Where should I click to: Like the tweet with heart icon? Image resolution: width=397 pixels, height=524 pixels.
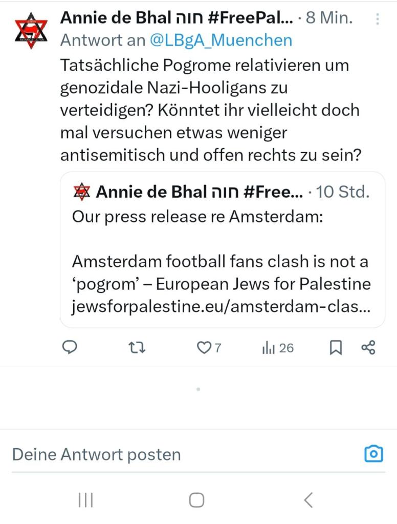click(204, 348)
